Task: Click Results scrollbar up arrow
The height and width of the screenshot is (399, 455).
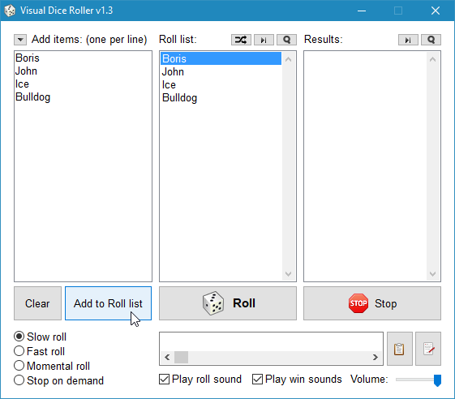Action: tap(432, 59)
